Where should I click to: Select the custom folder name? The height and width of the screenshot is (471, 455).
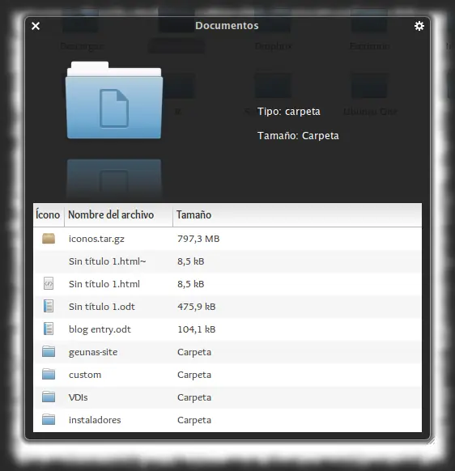[85, 375]
